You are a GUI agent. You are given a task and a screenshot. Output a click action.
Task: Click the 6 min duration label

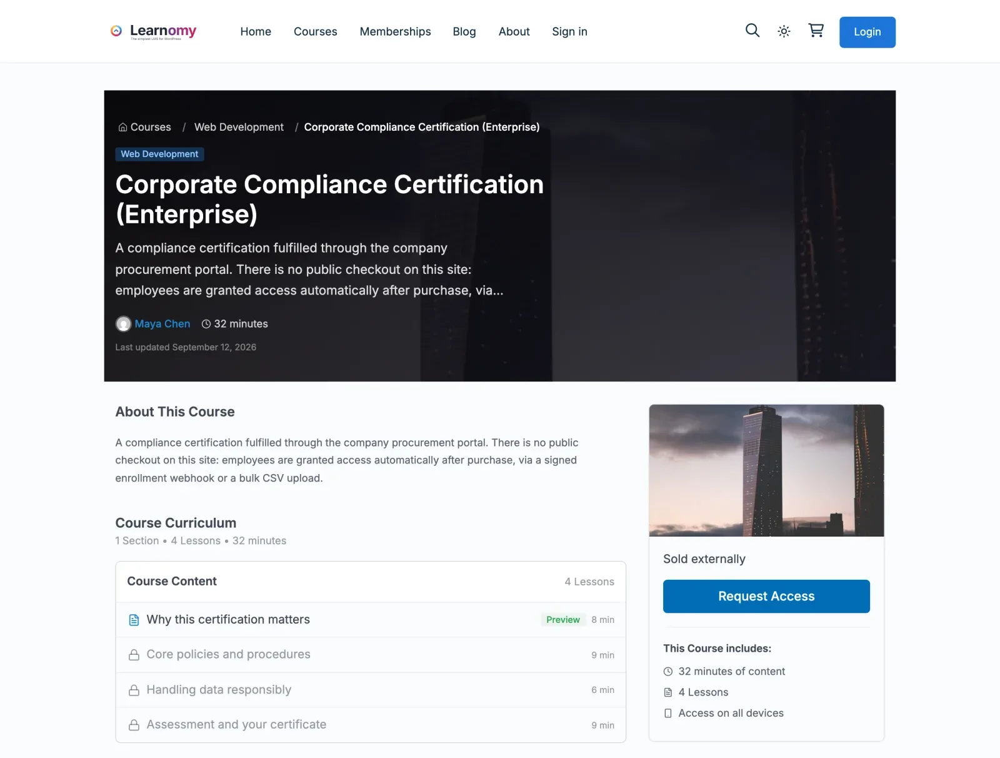pyautogui.click(x=602, y=690)
